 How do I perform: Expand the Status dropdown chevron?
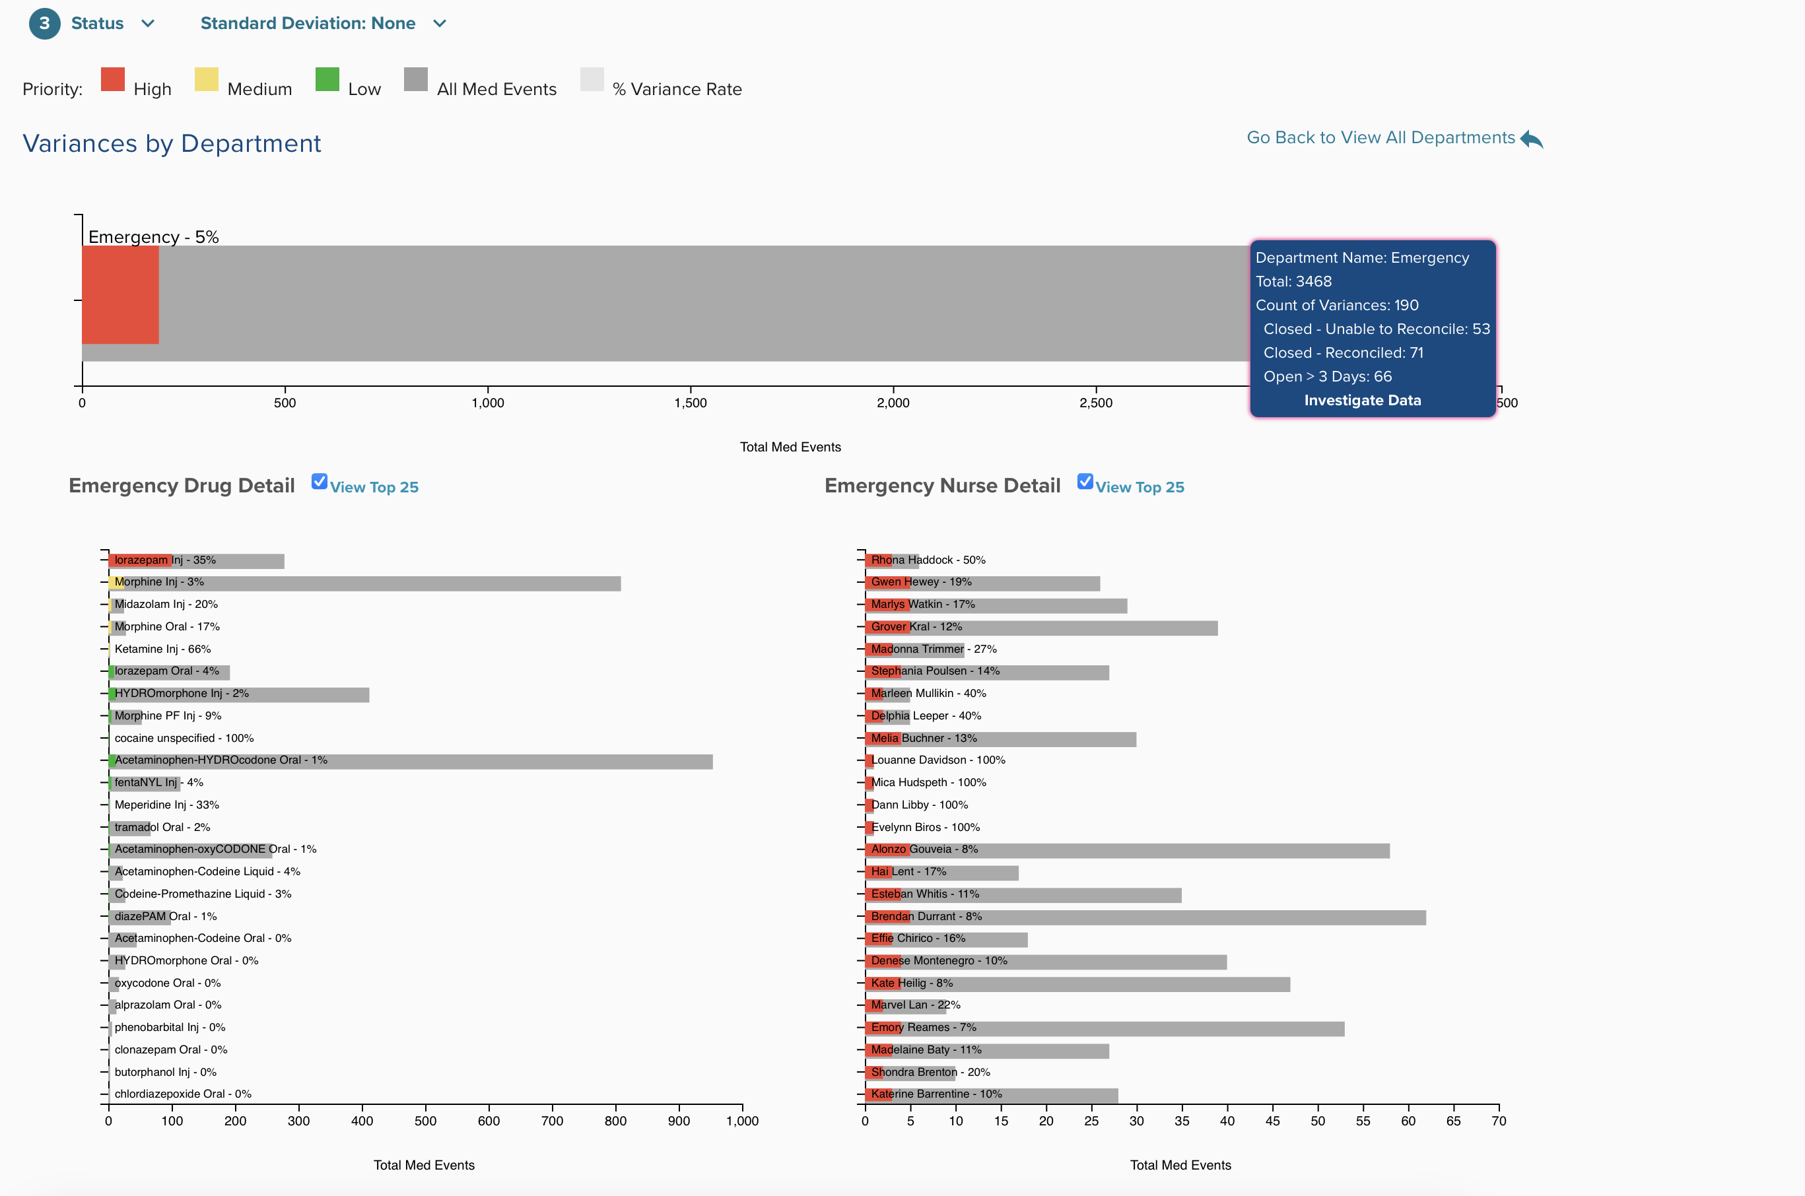coord(148,24)
